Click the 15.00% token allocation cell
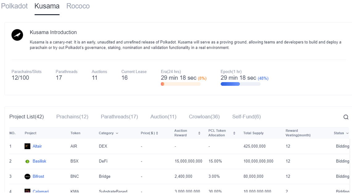Screen dimensions: 352x193 tap(215, 161)
